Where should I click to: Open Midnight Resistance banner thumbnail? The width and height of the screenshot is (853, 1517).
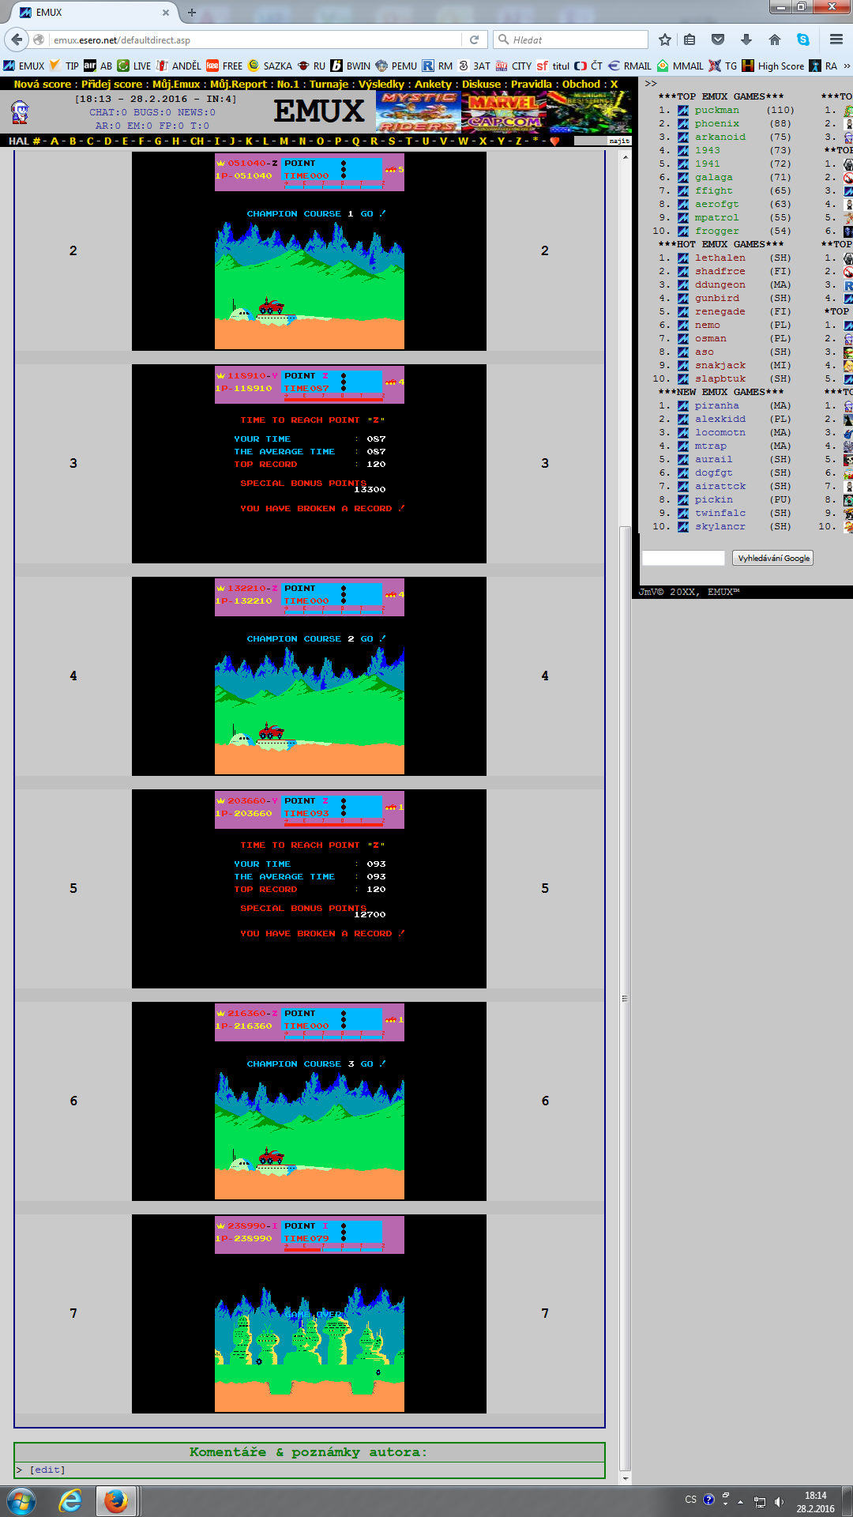(x=589, y=112)
